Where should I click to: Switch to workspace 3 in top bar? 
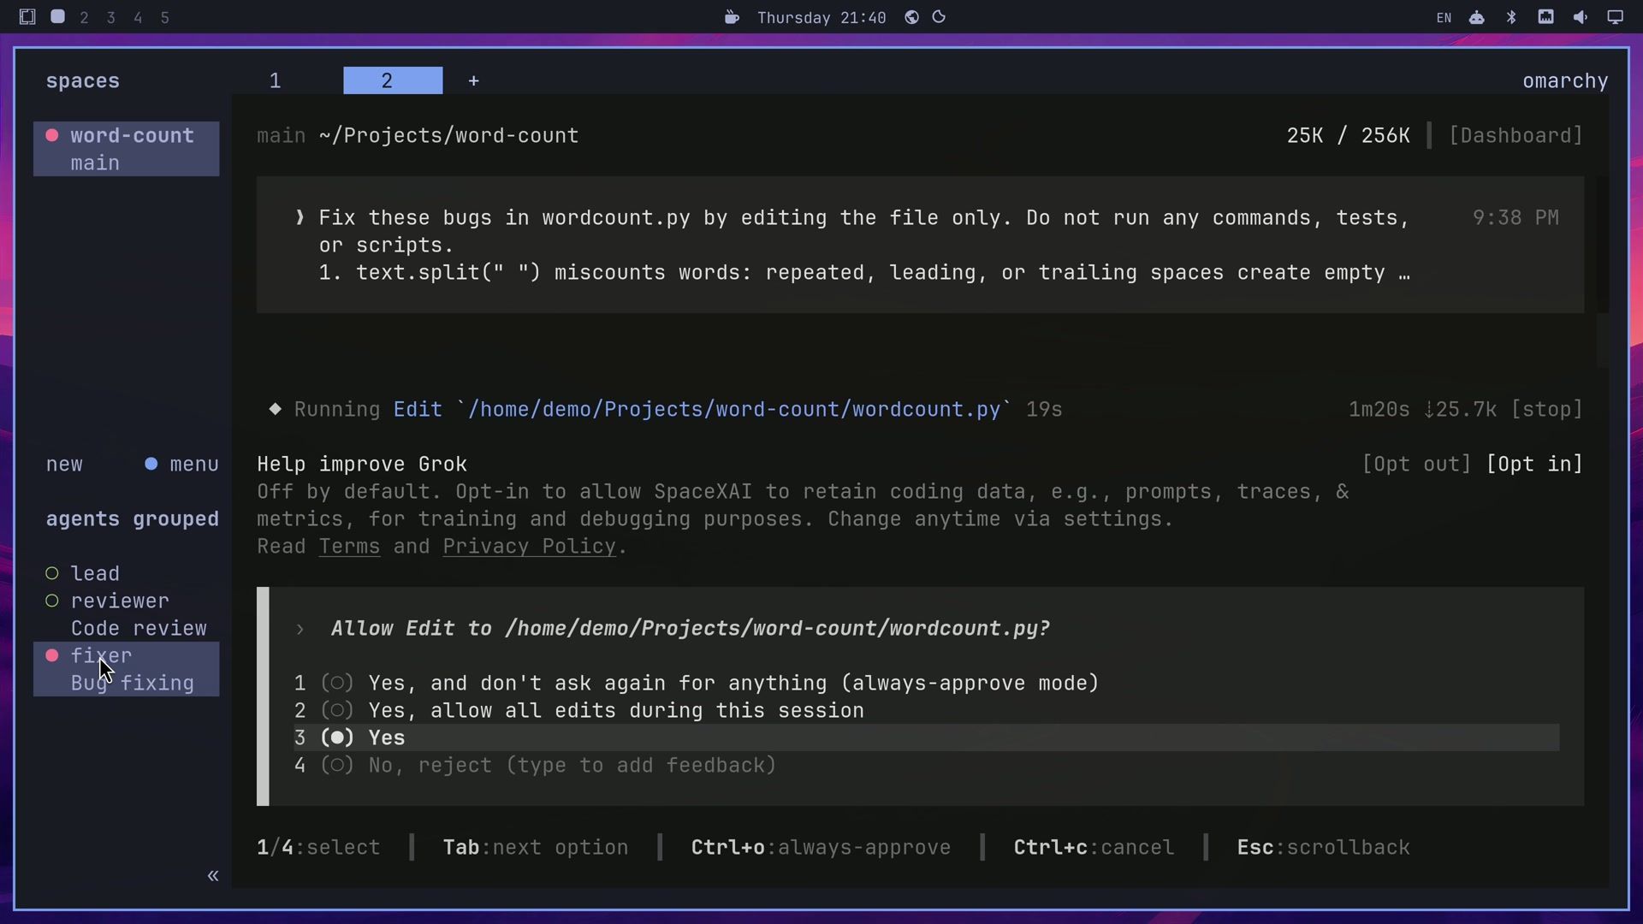click(110, 17)
